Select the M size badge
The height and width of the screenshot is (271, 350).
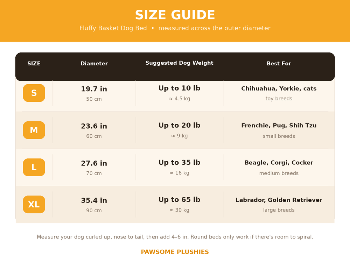(x=34, y=130)
